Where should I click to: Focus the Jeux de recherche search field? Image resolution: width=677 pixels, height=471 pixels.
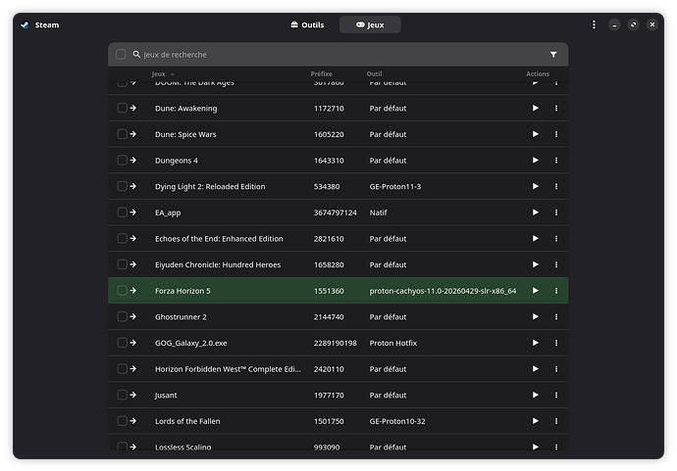click(x=337, y=54)
